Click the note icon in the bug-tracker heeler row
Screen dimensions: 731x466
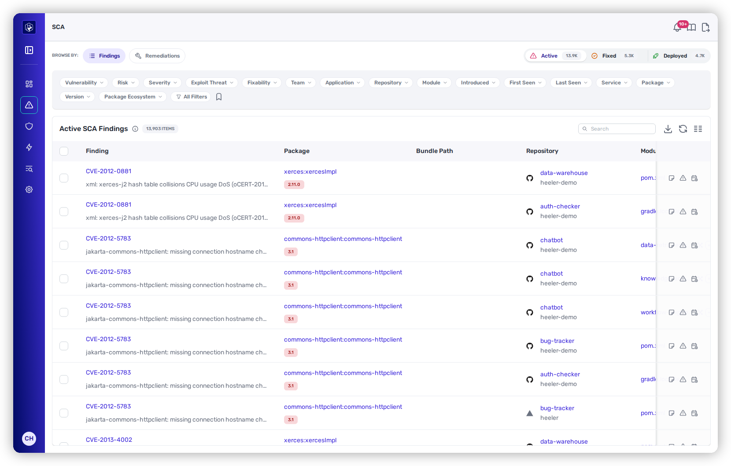(x=672, y=413)
